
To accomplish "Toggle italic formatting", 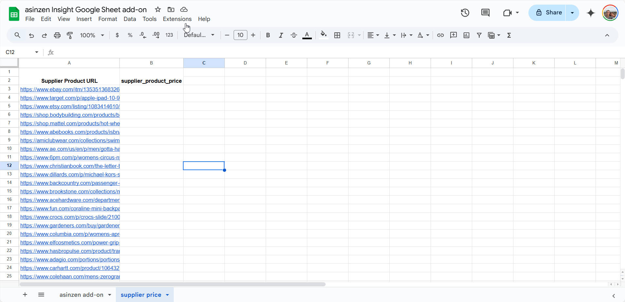I will (281, 35).
